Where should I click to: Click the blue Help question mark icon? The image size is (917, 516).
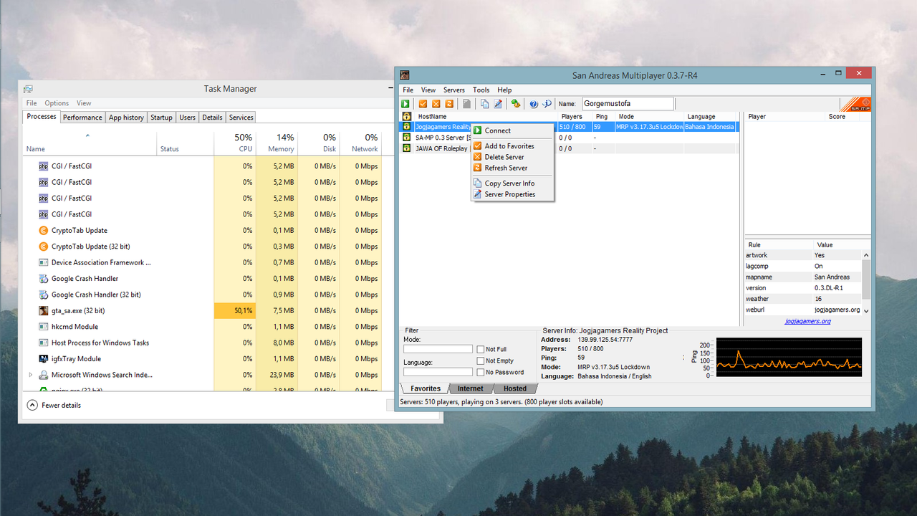(x=534, y=104)
